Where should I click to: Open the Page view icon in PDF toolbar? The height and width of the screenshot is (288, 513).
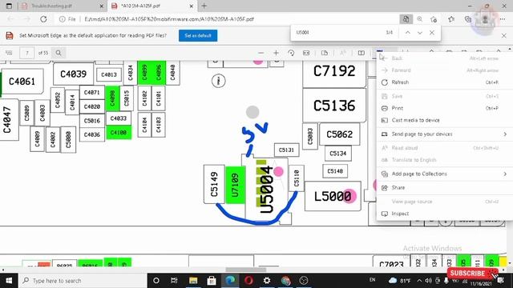325,53
